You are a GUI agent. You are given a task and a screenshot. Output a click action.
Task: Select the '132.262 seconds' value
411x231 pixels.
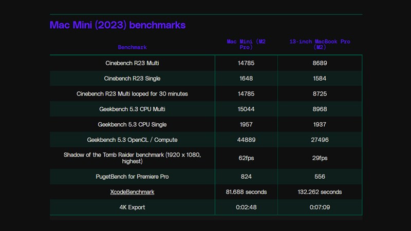(320, 192)
